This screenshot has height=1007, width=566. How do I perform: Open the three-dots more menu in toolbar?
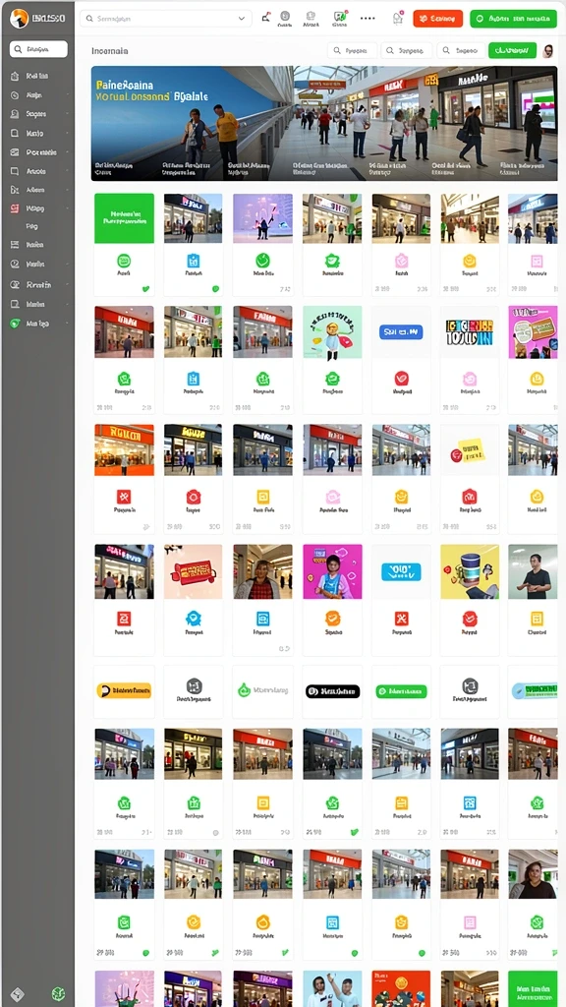(x=368, y=18)
